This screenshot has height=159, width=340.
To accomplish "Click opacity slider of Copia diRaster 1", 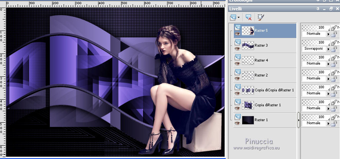I will pos(316,102).
